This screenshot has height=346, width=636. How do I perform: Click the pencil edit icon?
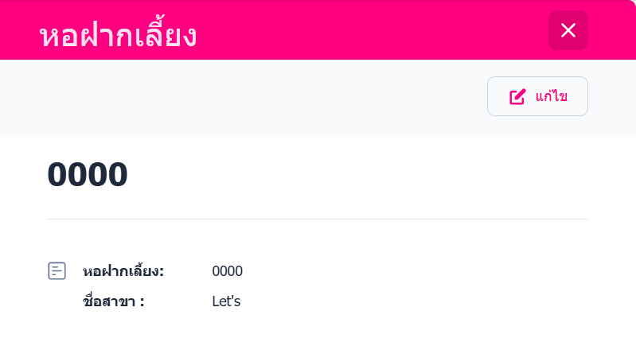point(517,97)
